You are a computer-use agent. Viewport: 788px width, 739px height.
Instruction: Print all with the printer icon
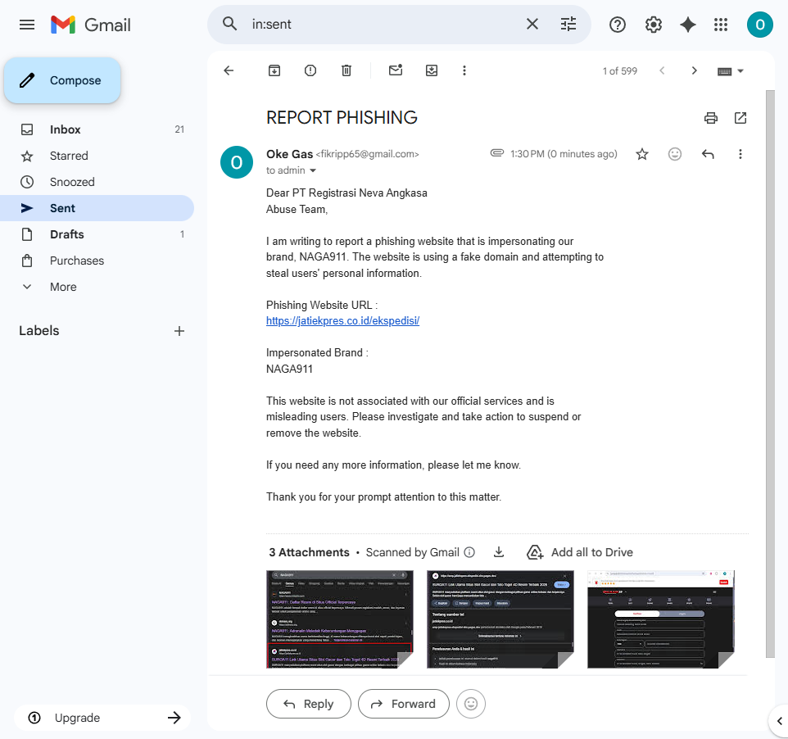click(711, 118)
